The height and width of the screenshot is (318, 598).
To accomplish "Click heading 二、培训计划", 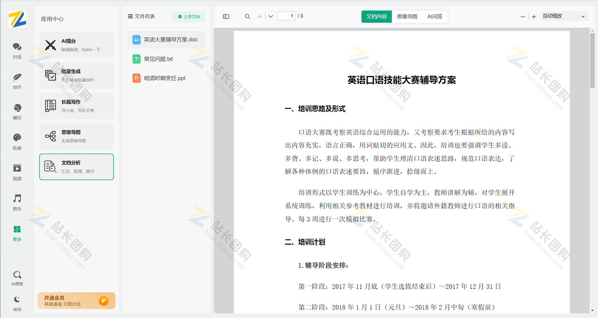I will coord(305,242).
